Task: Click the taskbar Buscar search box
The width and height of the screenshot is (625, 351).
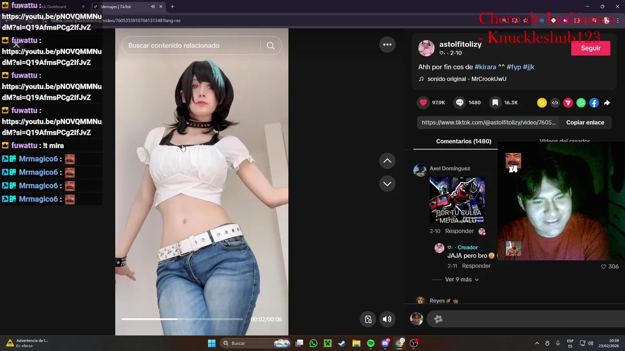Action: point(256,343)
